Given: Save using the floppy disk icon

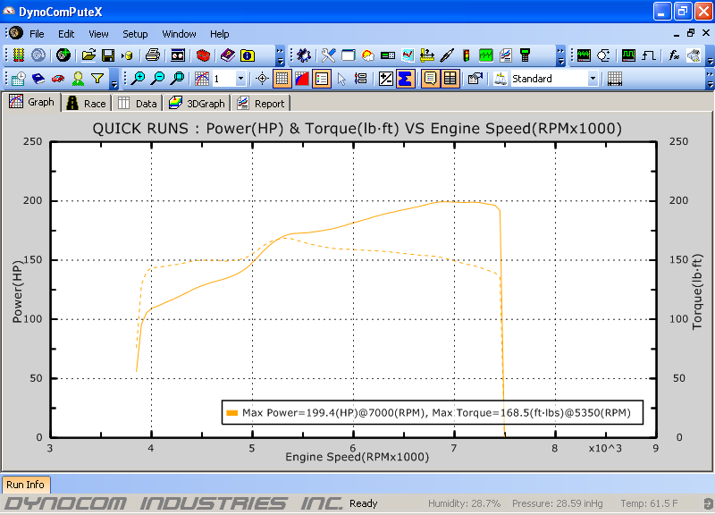Looking at the screenshot, I should (x=108, y=55).
